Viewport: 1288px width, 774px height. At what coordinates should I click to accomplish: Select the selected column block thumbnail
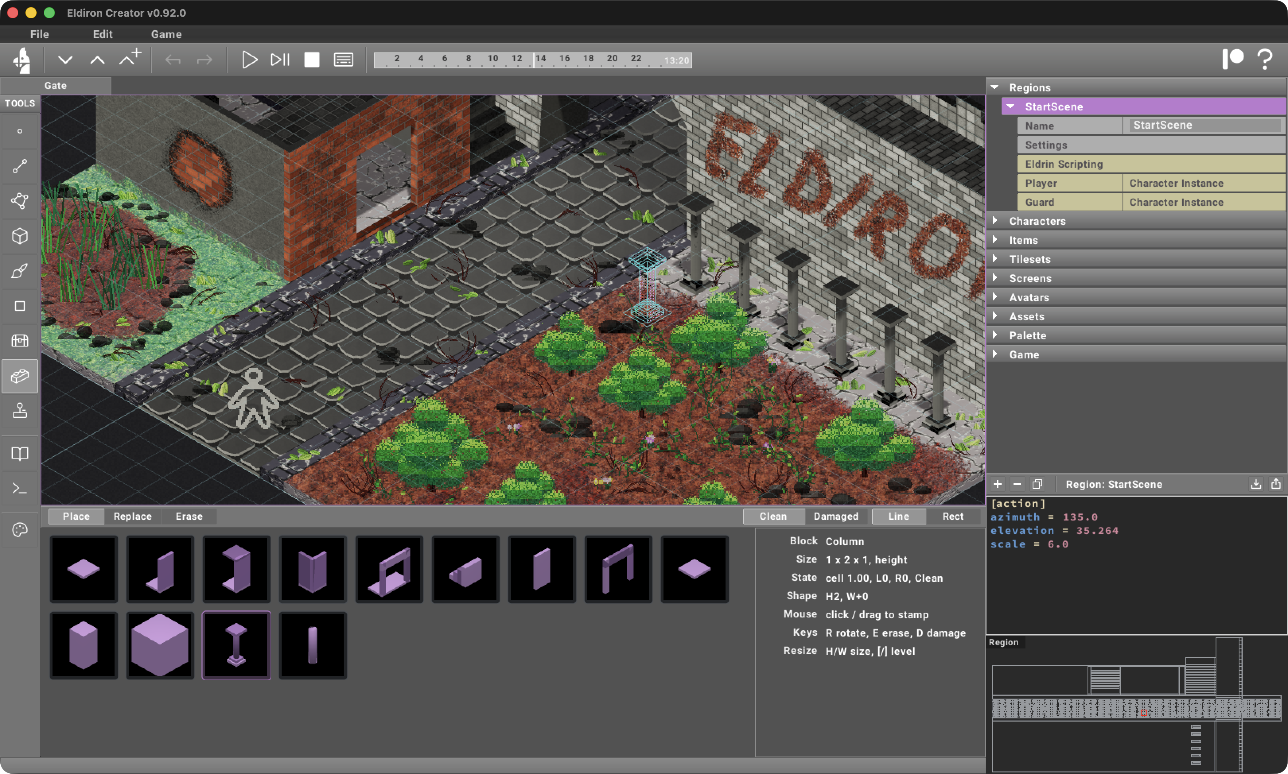point(237,645)
